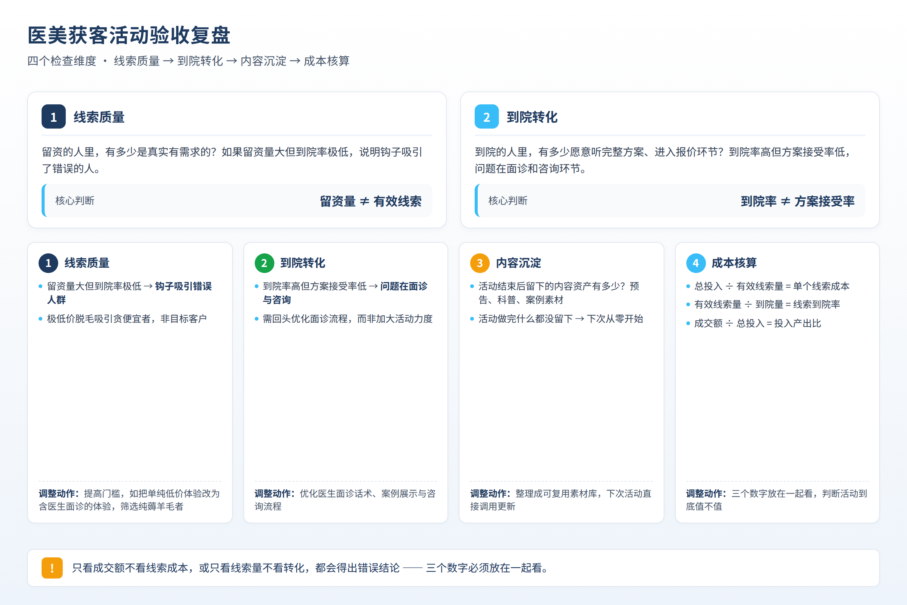Click the dark blue square badge numbered 1
The width and height of the screenshot is (907, 605).
coord(54,116)
